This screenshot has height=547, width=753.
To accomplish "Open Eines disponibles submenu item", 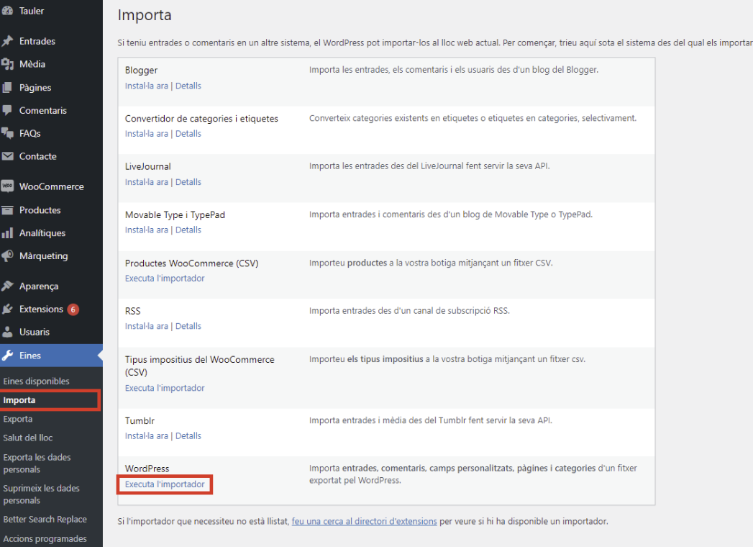I will pos(37,381).
